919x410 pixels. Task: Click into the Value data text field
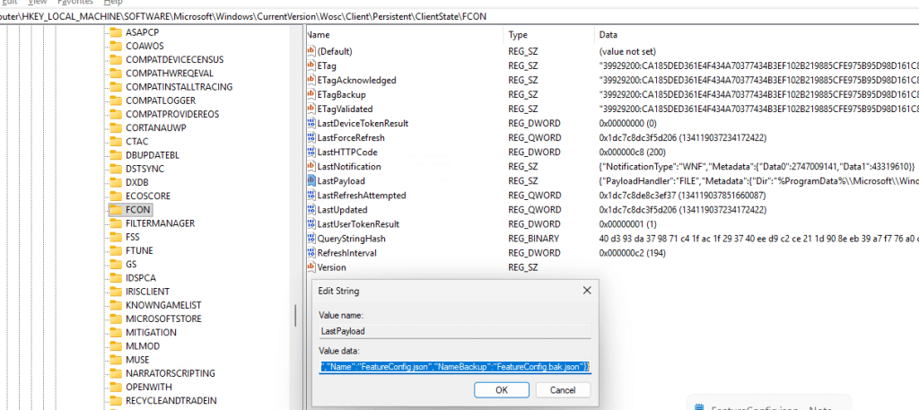[454, 367]
